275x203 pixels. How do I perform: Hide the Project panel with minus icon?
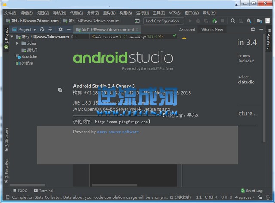click(x=69, y=29)
